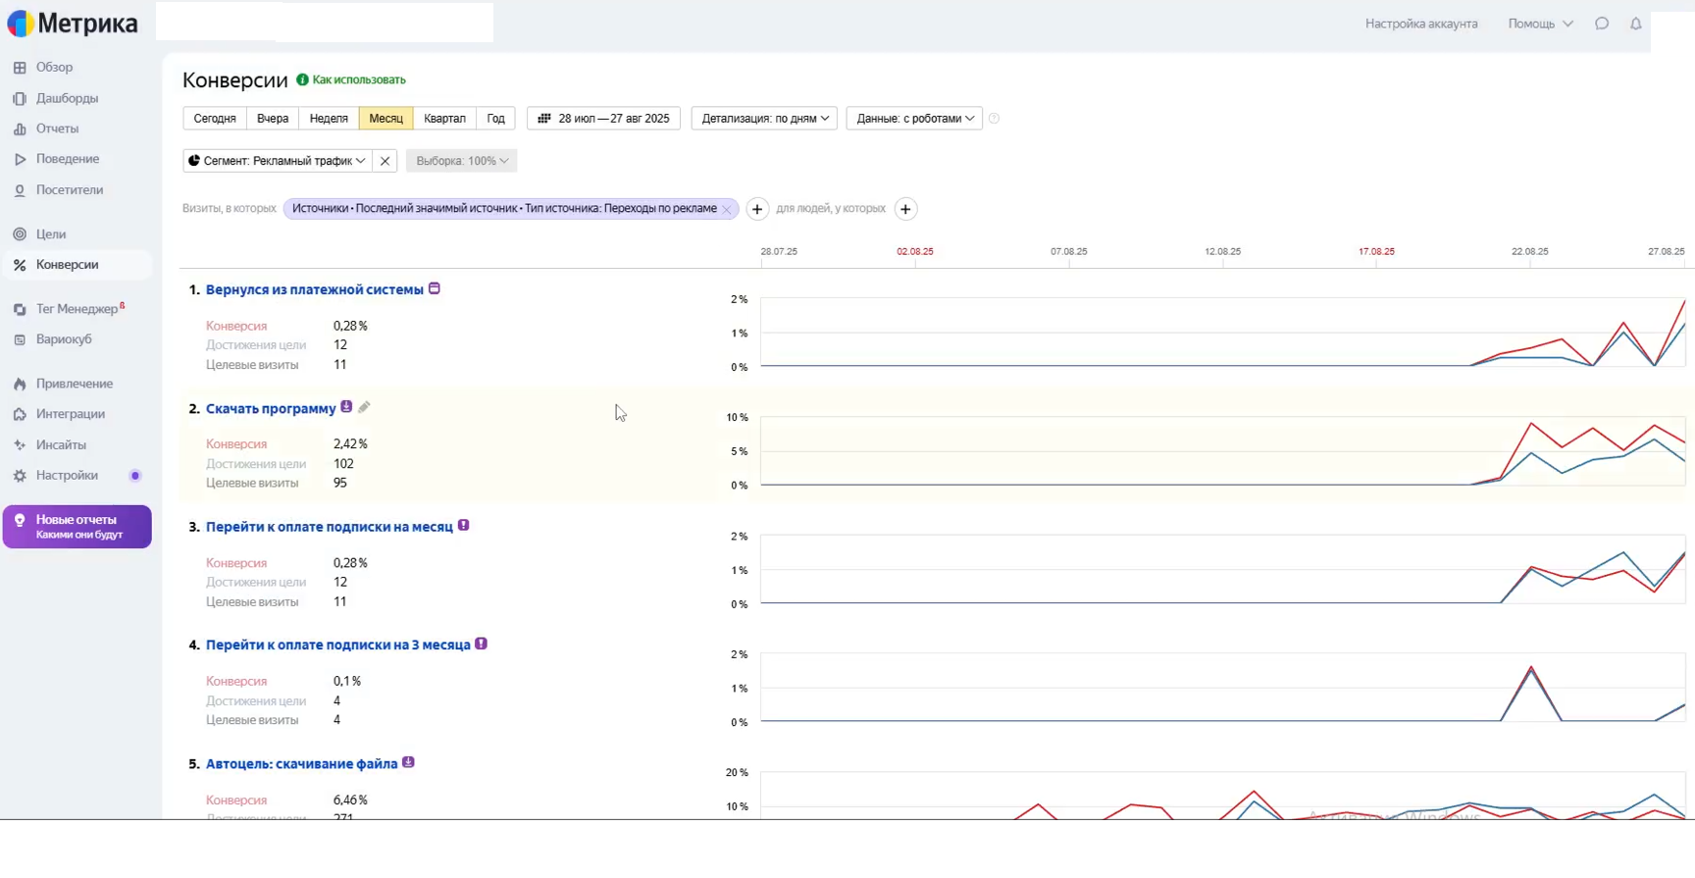This screenshot has height=878, width=1695.
Task: Expand Сегмент: Рекламный трафик dropdown
Action: pyautogui.click(x=278, y=161)
